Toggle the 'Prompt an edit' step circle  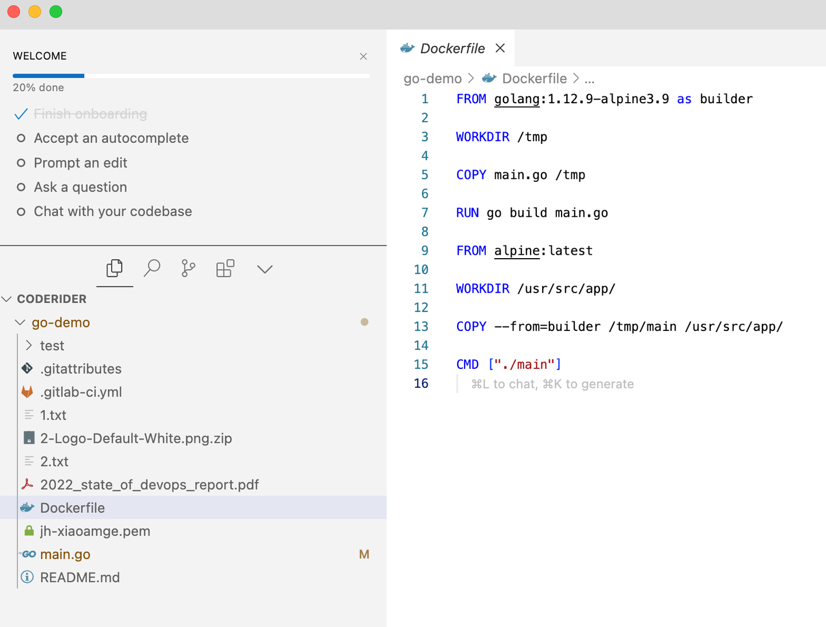coord(21,163)
